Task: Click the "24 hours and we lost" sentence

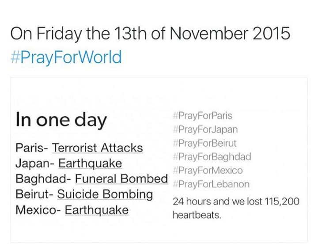Action: 236,202
